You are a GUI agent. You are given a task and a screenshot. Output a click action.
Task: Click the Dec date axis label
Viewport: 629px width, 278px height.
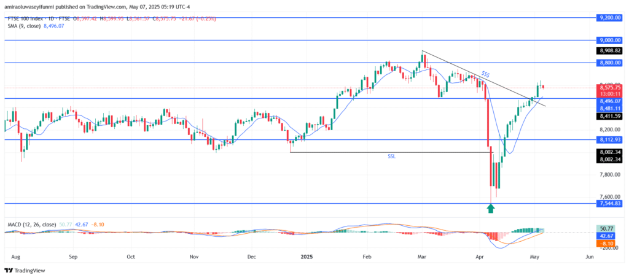pos(252,255)
